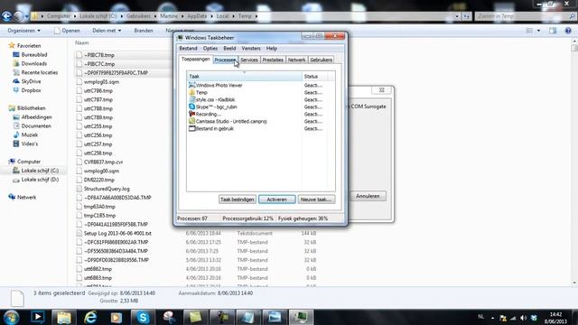Open the Afbeeldingen library
578x325 pixels.
33,117
